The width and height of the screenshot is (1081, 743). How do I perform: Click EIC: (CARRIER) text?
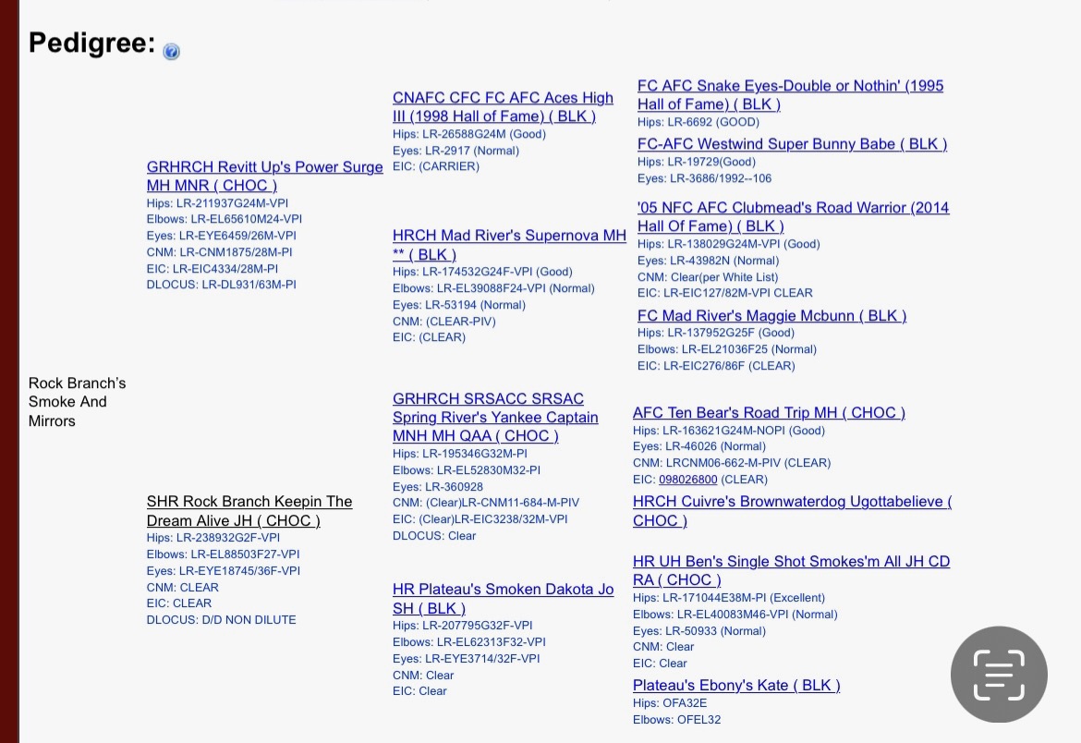[x=436, y=166]
